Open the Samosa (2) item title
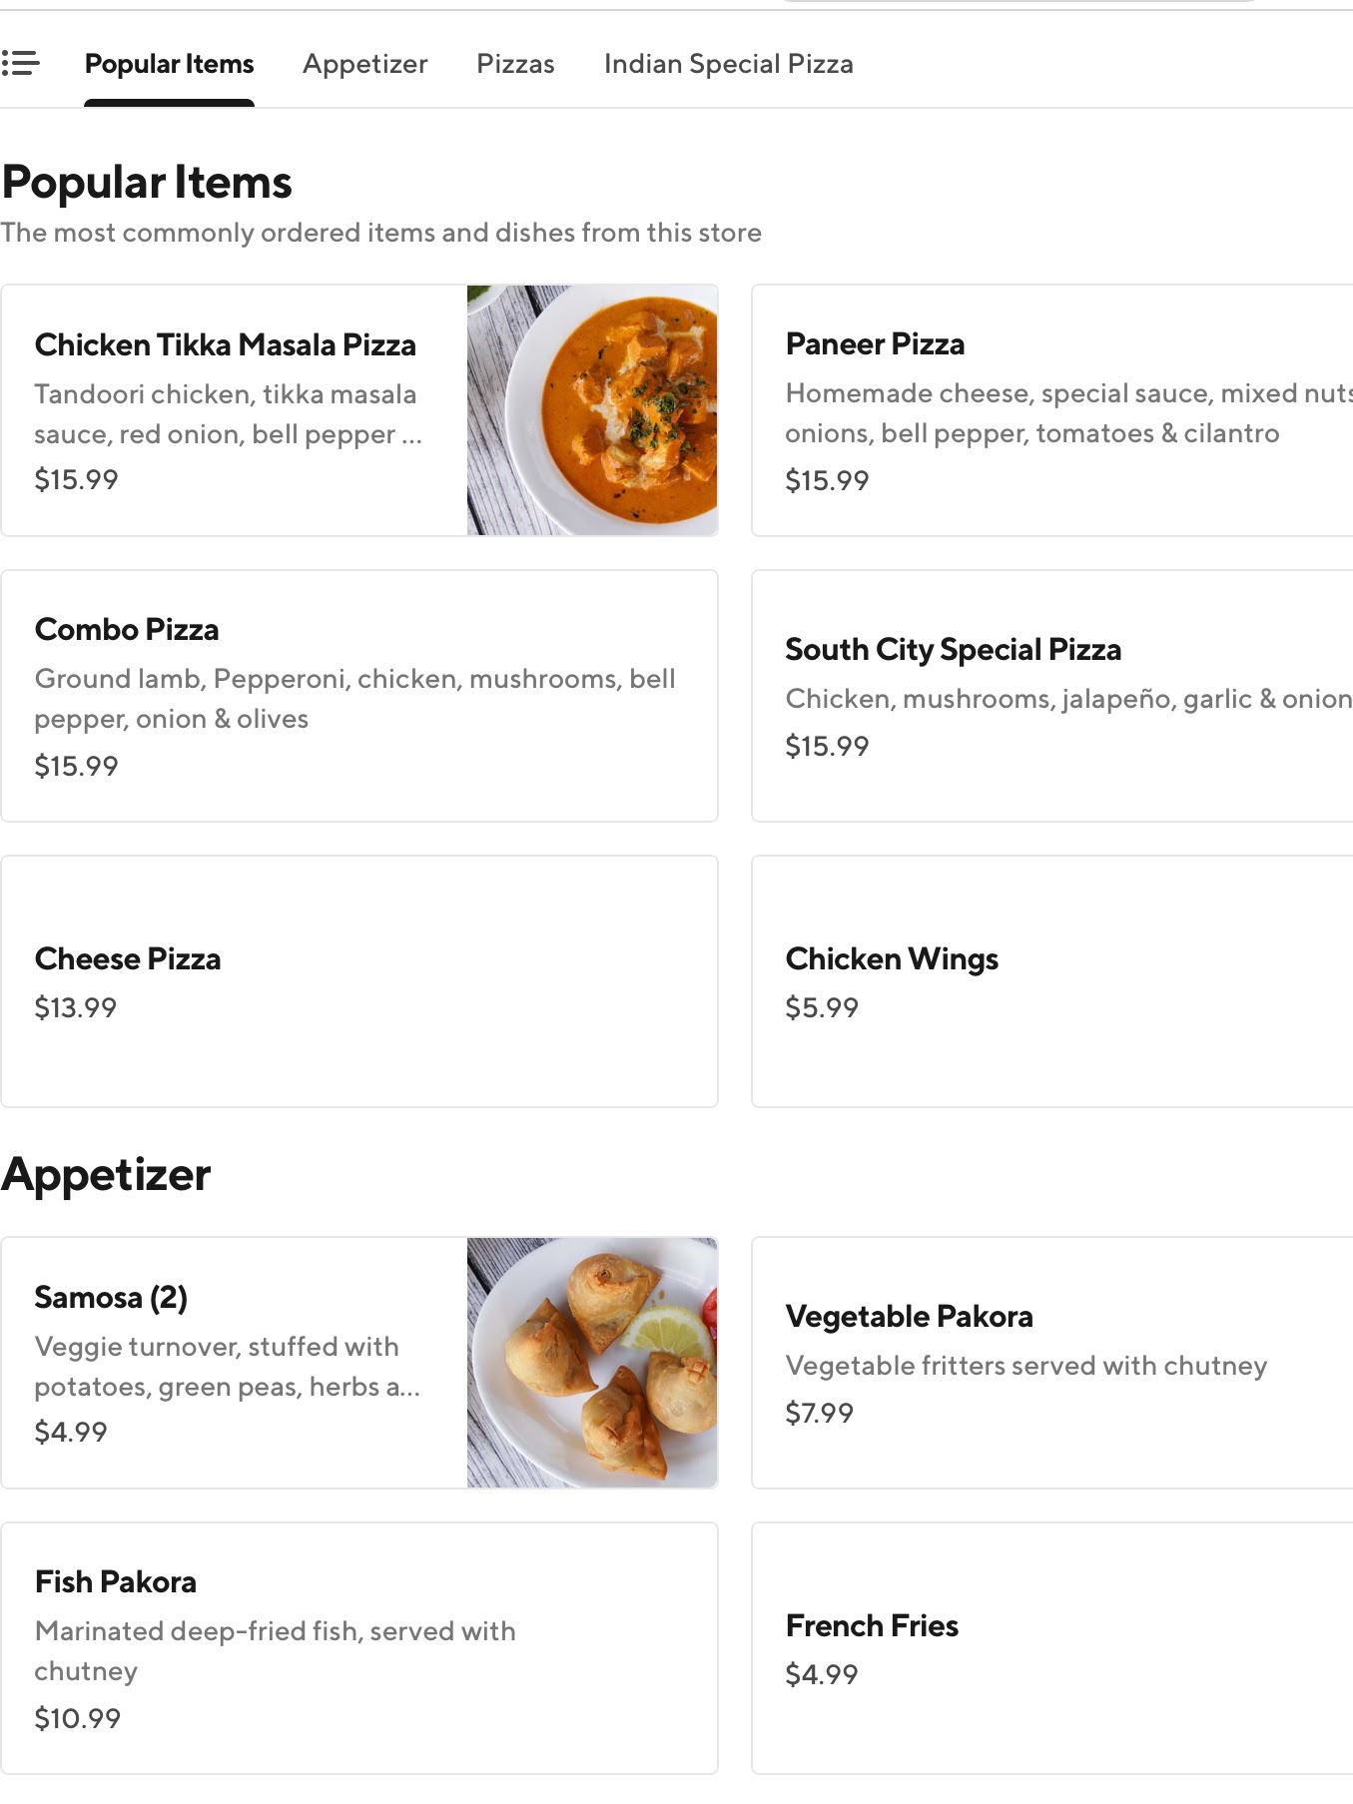Screen dimensions: 1353x1804 click(x=111, y=1298)
